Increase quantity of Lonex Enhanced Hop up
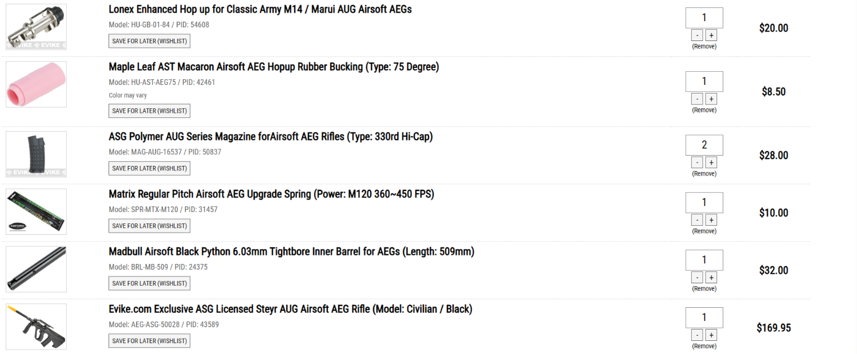 pos(711,35)
